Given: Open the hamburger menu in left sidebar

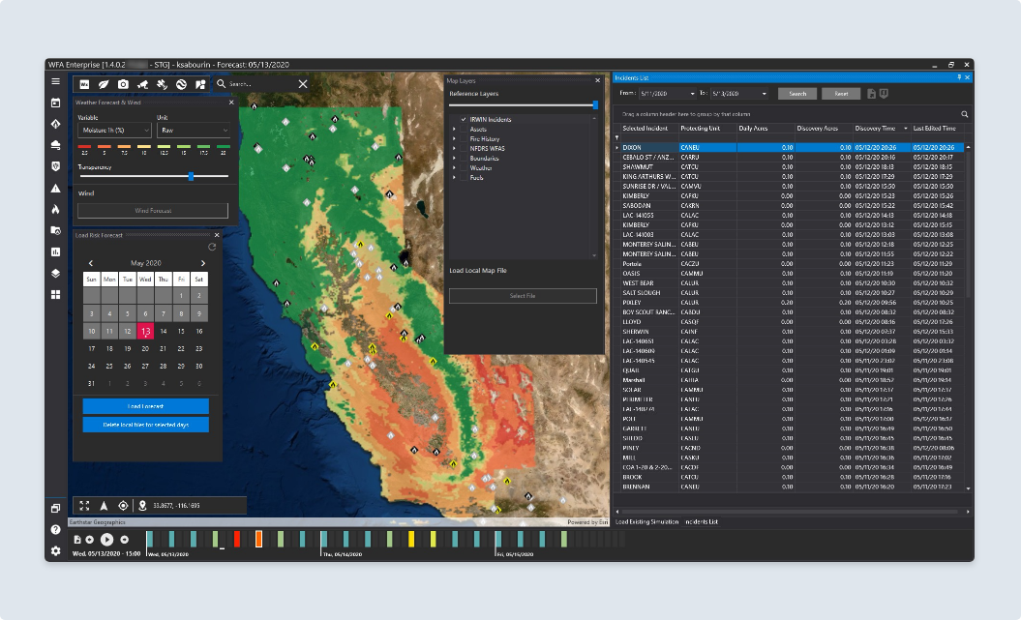Looking at the screenshot, I should 56,82.
